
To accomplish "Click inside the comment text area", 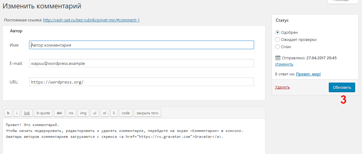I will [134, 136].
